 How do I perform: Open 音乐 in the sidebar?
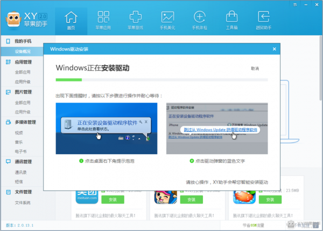click(19, 142)
